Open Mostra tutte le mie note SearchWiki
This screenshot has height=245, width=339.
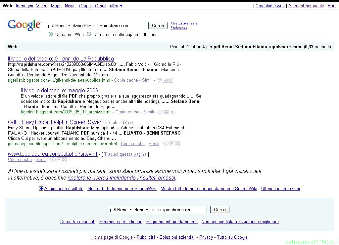(122, 189)
